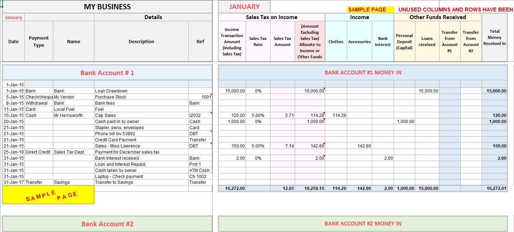Select the Payment Type column header
The image size is (514, 232).
pyautogui.click(x=39, y=41)
